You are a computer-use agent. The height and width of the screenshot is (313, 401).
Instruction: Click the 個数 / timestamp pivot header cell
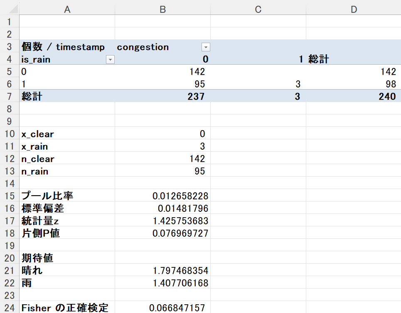click(66, 47)
